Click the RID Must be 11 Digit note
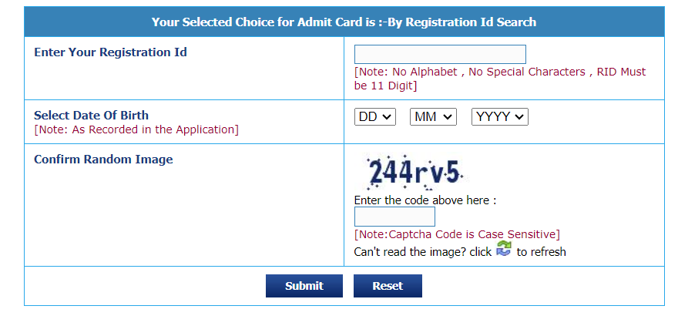The image size is (678, 326). (x=500, y=79)
